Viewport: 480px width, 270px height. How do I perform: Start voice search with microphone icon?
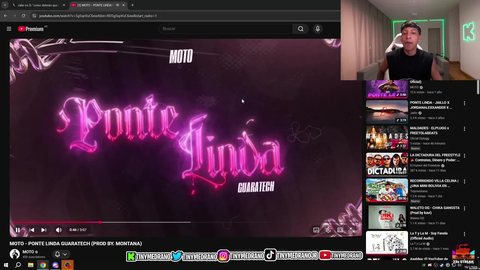point(318,28)
